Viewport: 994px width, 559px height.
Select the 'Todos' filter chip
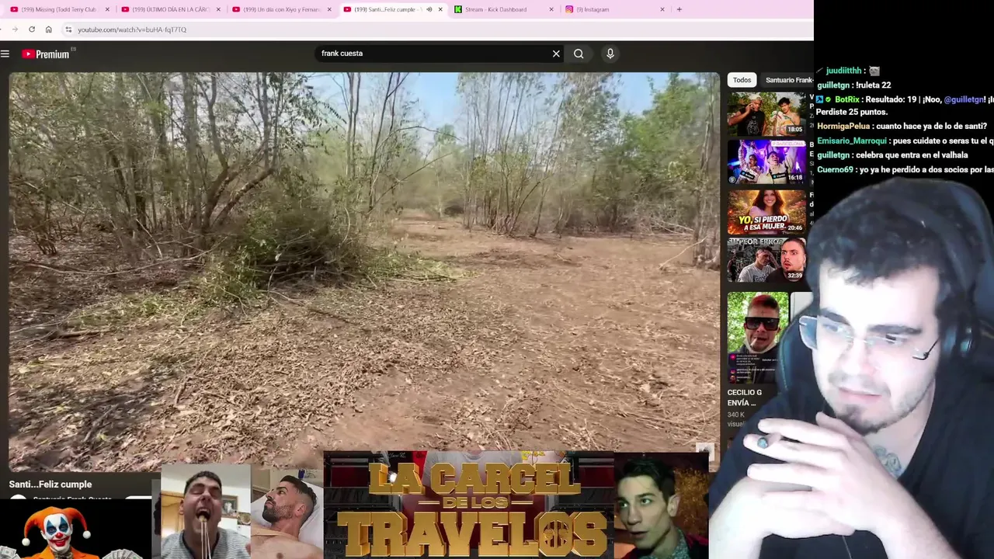pyautogui.click(x=742, y=80)
